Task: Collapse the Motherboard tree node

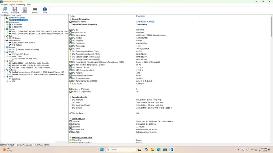Action: [5, 22]
